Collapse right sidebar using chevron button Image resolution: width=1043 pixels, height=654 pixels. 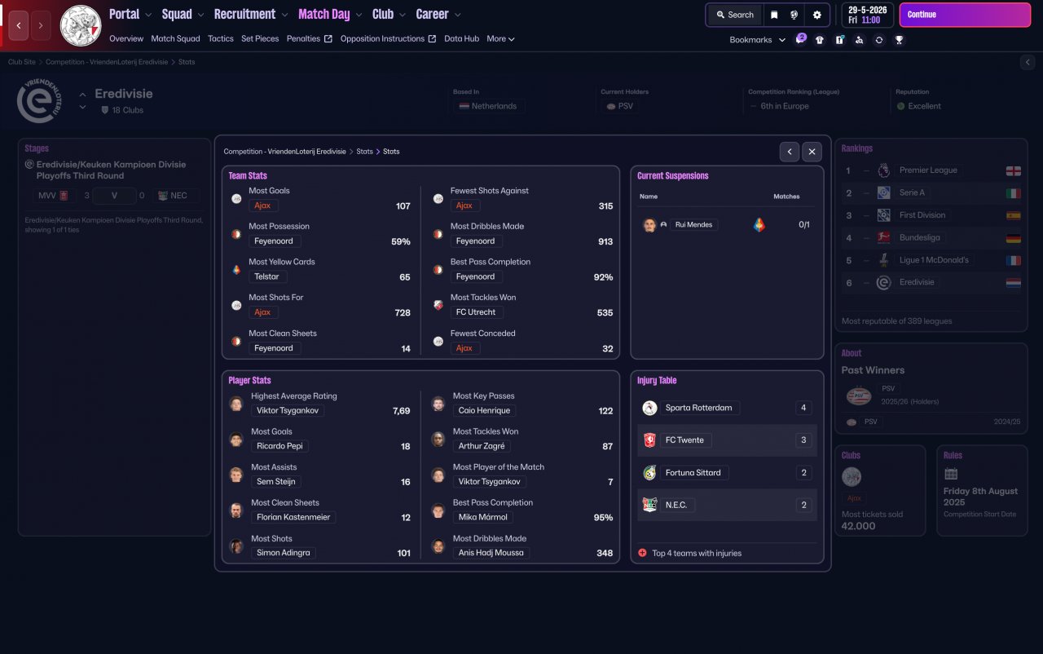click(1027, 62)
